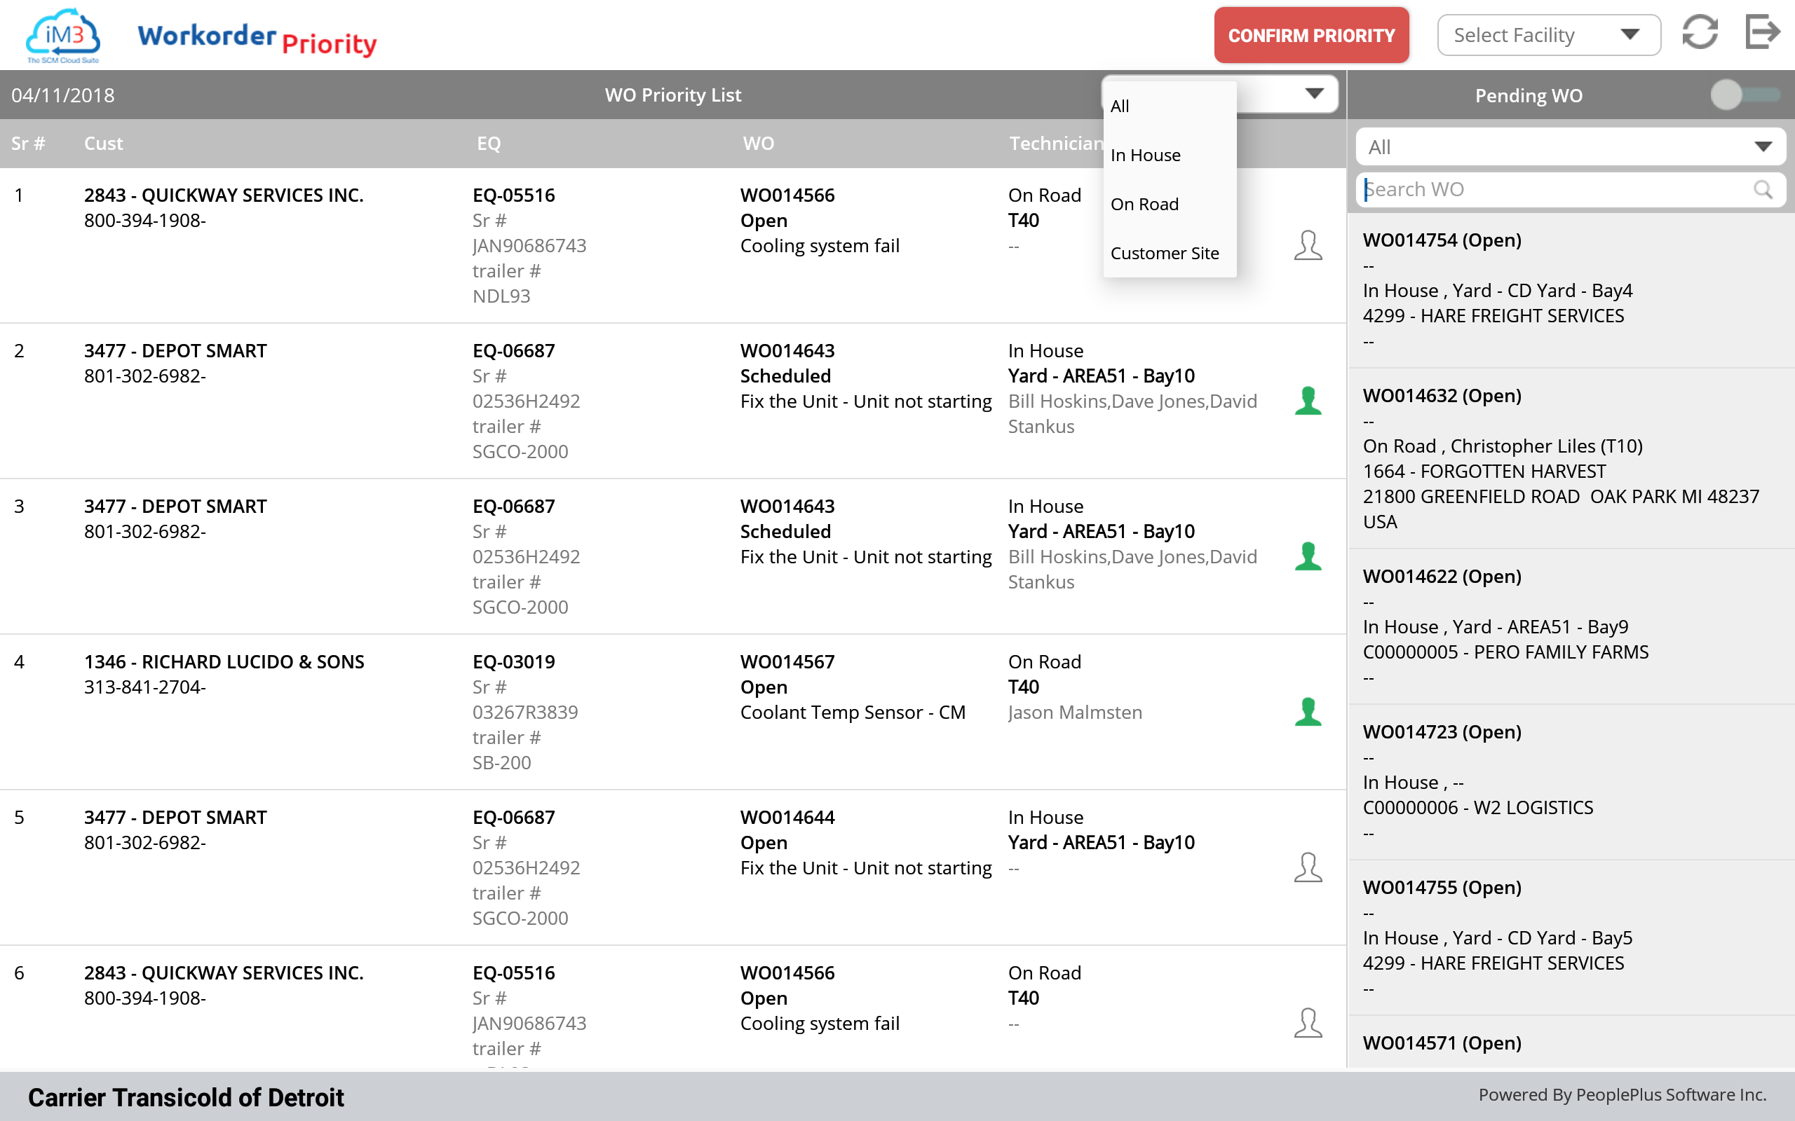Click the 'Technician' column header
The width and height of the screenshot is (1795, 1121).
(1055, 143)
